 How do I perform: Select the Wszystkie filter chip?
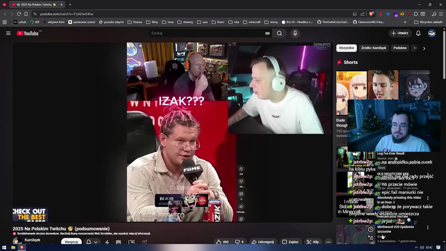(346, 48)
